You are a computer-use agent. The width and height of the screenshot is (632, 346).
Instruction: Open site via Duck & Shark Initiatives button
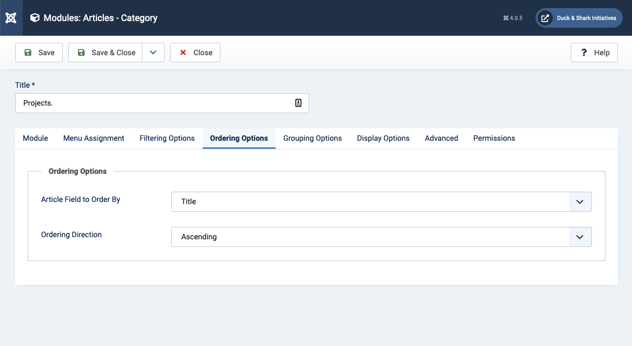pyautogui.click(x=579, y=18)
